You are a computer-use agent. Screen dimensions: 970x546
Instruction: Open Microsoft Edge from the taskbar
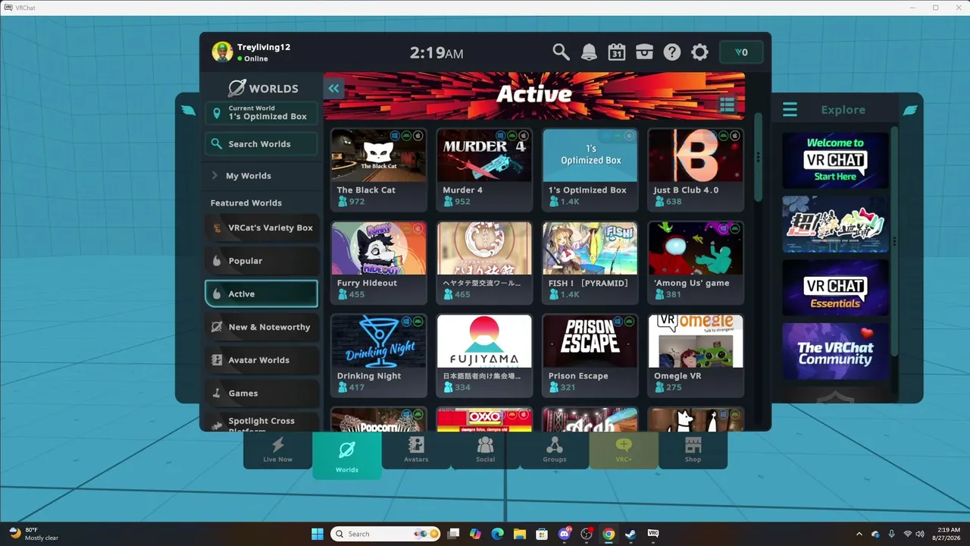point(497,534)
